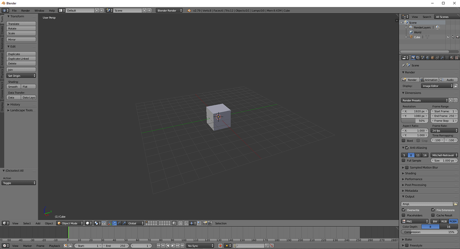Open the Object Mode dropdown
This screenshot has width=460, height=249.
(x=69, y=223)
